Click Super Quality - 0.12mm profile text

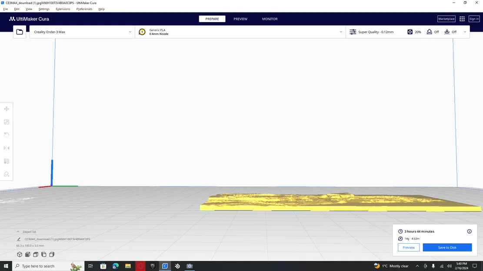point(376,32)
